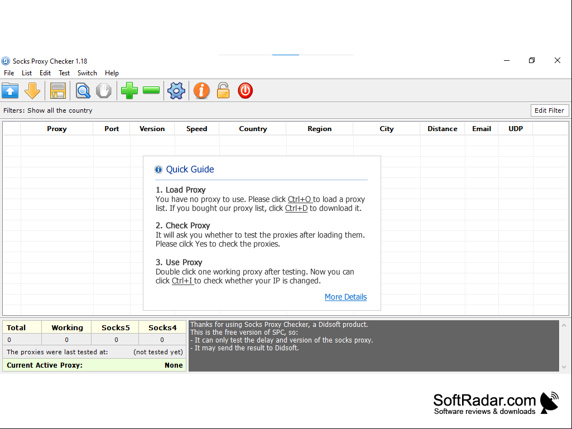Screen dimensions: 572x429
Task: Open the File menu
Action: click(9, 73)
